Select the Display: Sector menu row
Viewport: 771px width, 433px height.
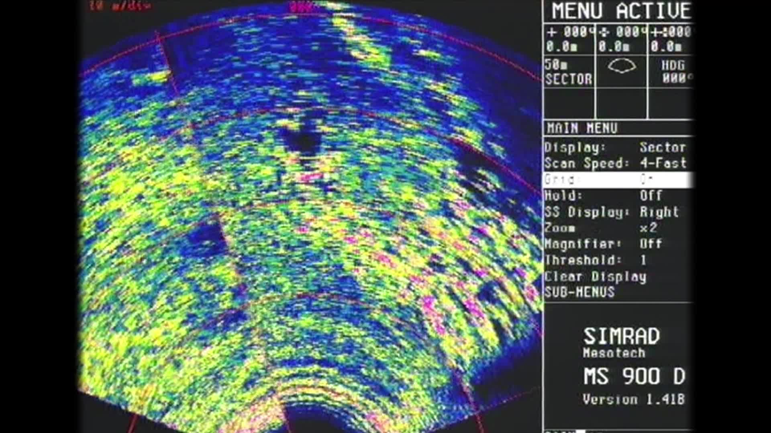(x=618, y=148)
